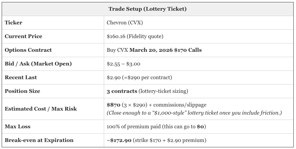Screen dimensions: 296x149
Task: Click the bold 3 contracts text
Action: click(122, 91)
